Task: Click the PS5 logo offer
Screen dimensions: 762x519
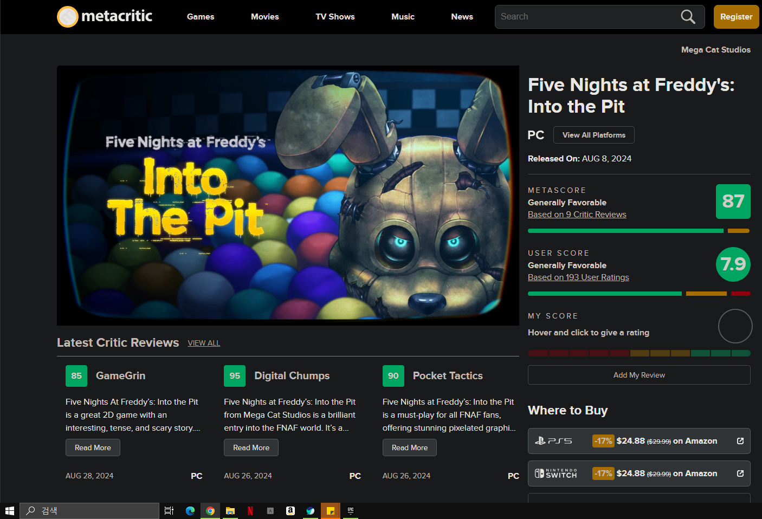Action: 553,441
